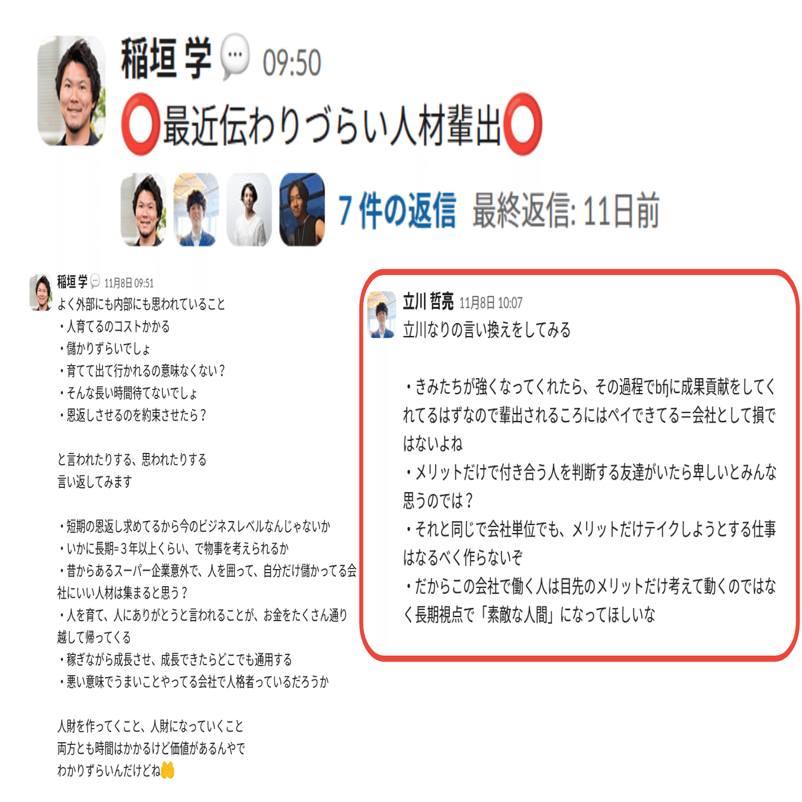
Task: Click the 最終返信: 11日前 label
Action: tap(566, 211)
